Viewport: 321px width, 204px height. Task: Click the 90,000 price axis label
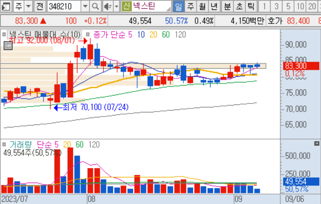click(x=296, y=44)
